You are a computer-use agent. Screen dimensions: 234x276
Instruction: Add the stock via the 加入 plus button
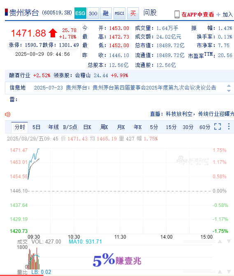tap(225, 14)
